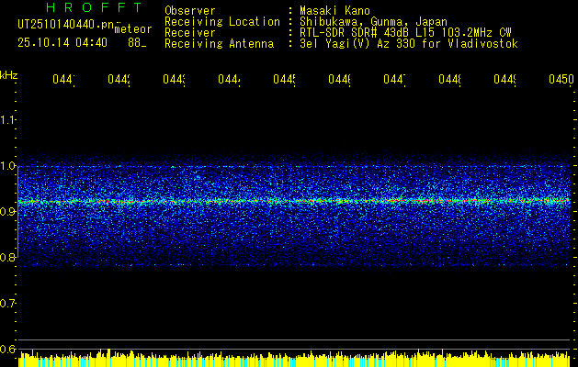Click the 0.7 frequency axis label
Image resolution: width=578 pixels, height=367 pixels.
click(8, 303)
